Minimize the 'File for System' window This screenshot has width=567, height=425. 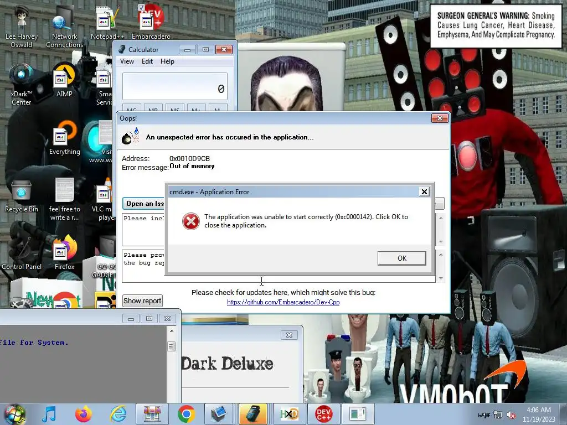(131, 318)
